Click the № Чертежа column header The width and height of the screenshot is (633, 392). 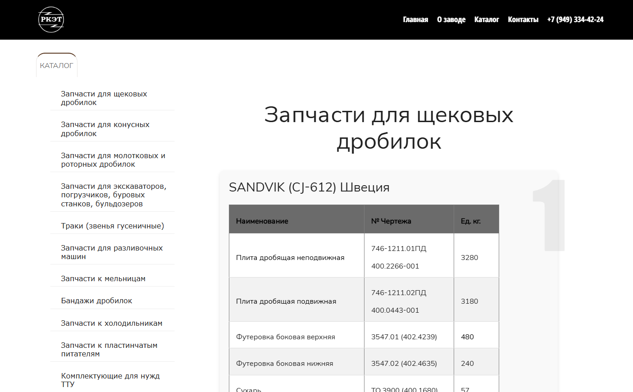(x=391, y=221)
